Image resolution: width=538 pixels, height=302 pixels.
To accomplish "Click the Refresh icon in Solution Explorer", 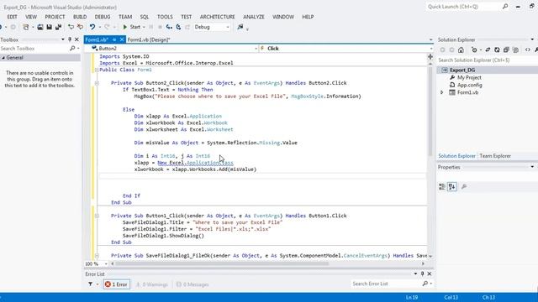I will coord(497,50).
